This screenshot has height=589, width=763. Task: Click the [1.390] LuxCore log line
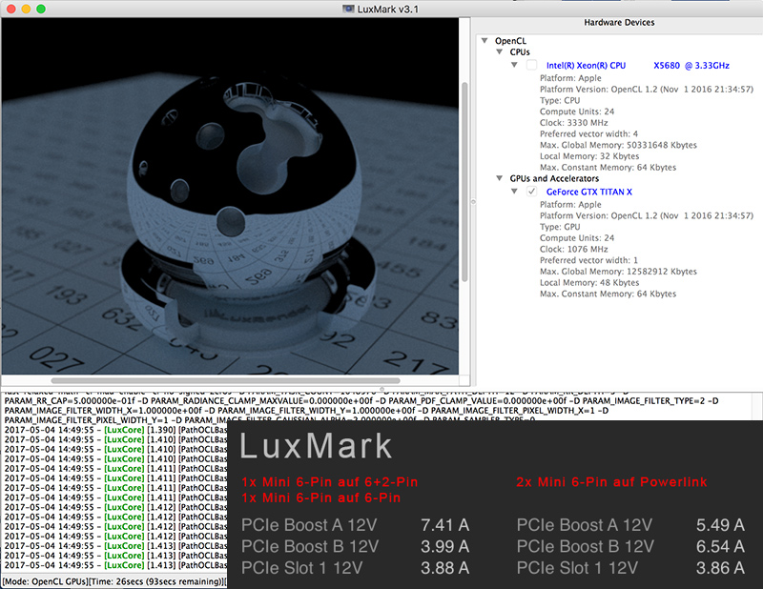(115, 430)
